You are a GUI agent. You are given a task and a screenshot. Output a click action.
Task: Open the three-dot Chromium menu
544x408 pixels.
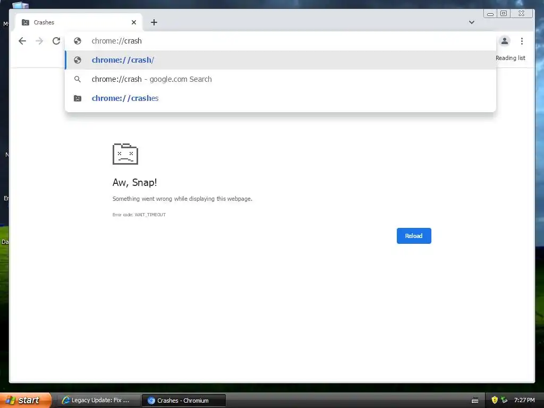click(x=522, y=41)
